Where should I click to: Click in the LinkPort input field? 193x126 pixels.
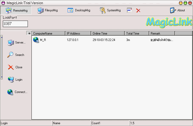click(x=15, y=24)
